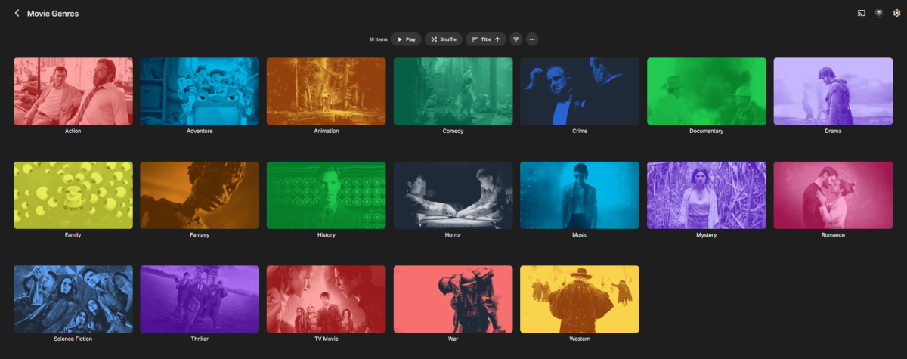
Task: Open the History genre thumbnail
Action: coord(327,195)
